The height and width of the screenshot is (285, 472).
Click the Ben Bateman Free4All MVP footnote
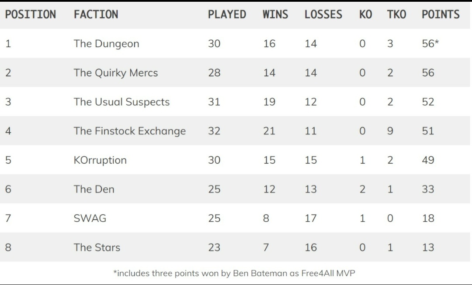[x=234, y=273]
